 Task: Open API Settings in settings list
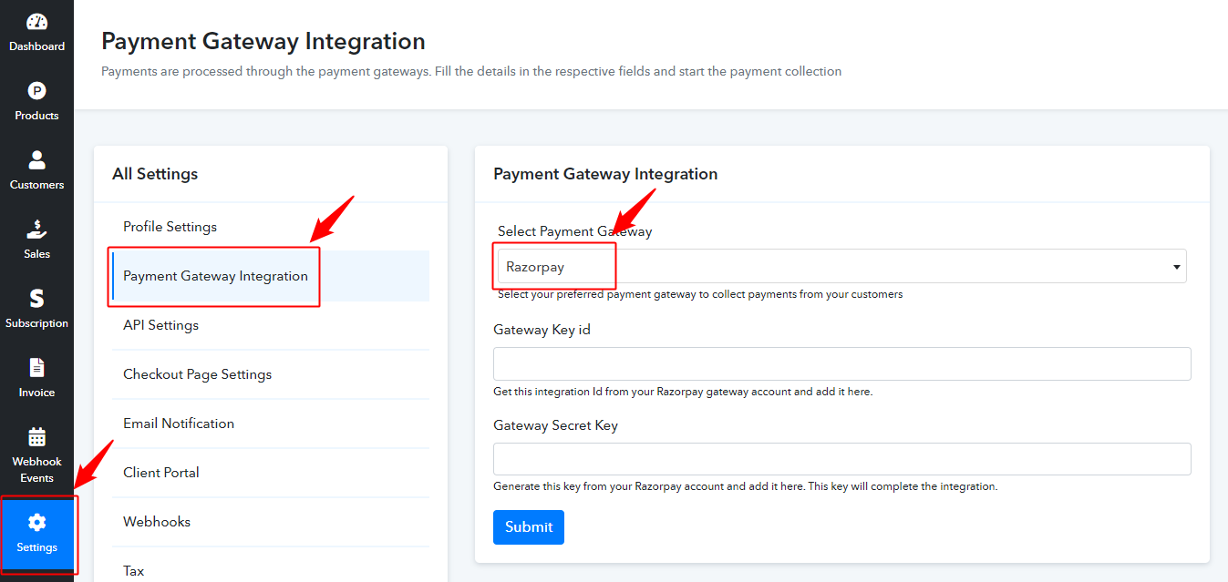(161, 325)
